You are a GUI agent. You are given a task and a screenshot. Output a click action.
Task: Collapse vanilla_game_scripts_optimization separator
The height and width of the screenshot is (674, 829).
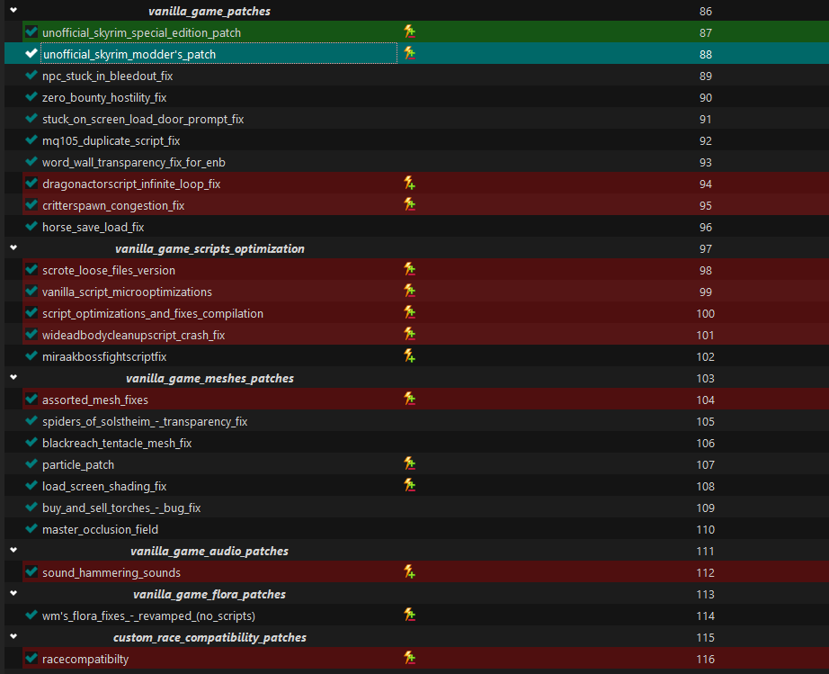(13, 247)
